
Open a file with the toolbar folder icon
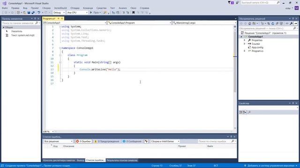coord(24,13)
